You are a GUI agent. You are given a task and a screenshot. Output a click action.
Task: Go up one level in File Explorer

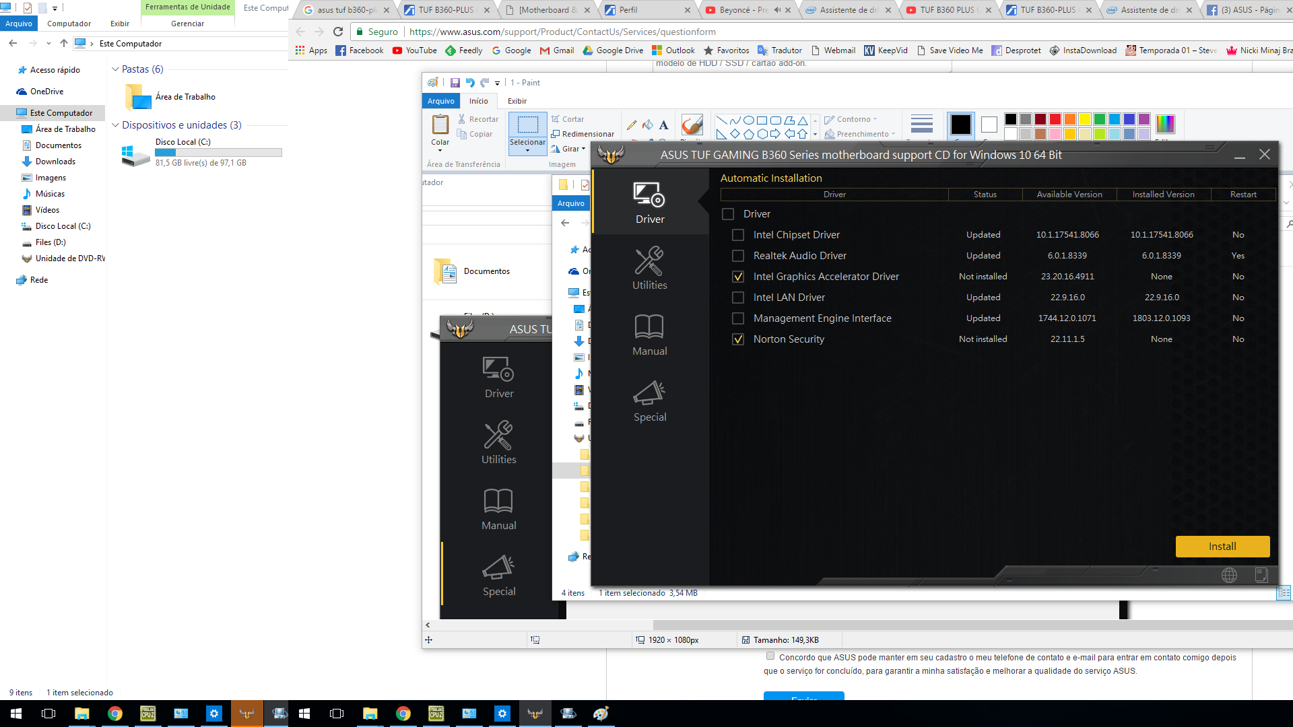point(64,43)
